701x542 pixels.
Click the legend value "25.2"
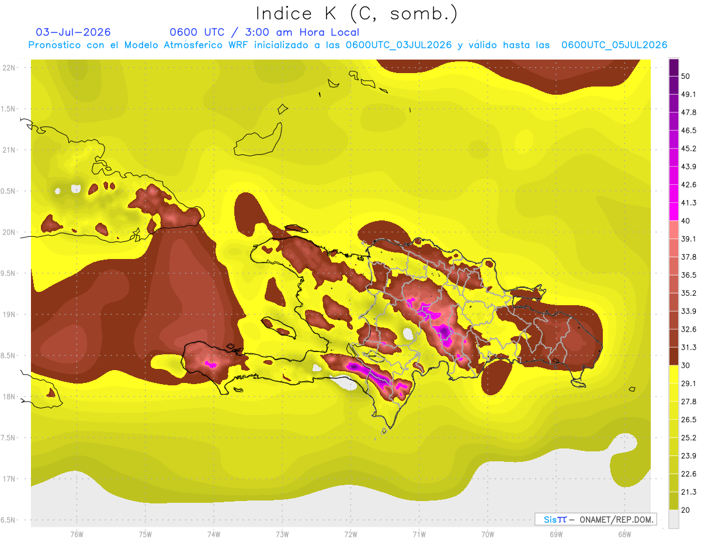[x=688, y=438]
